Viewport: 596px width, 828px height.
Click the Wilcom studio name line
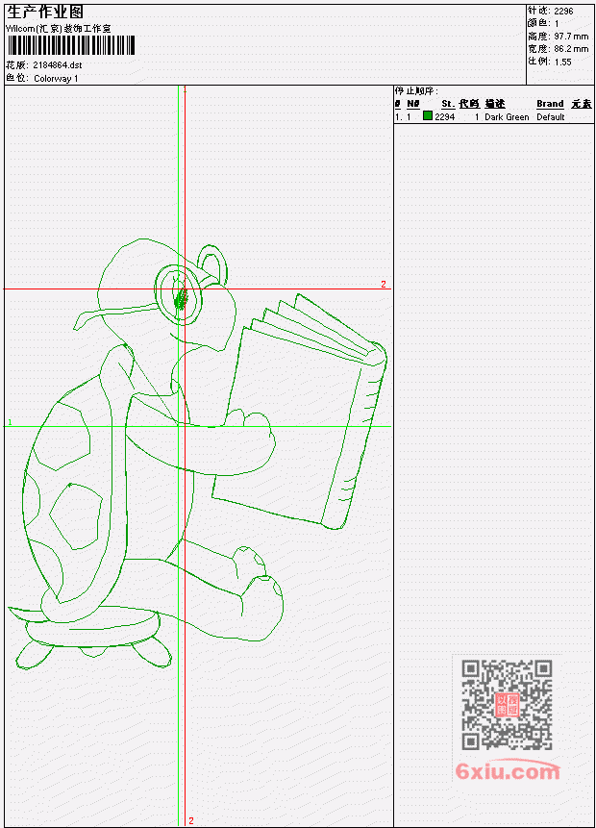(x=58, y=29)
